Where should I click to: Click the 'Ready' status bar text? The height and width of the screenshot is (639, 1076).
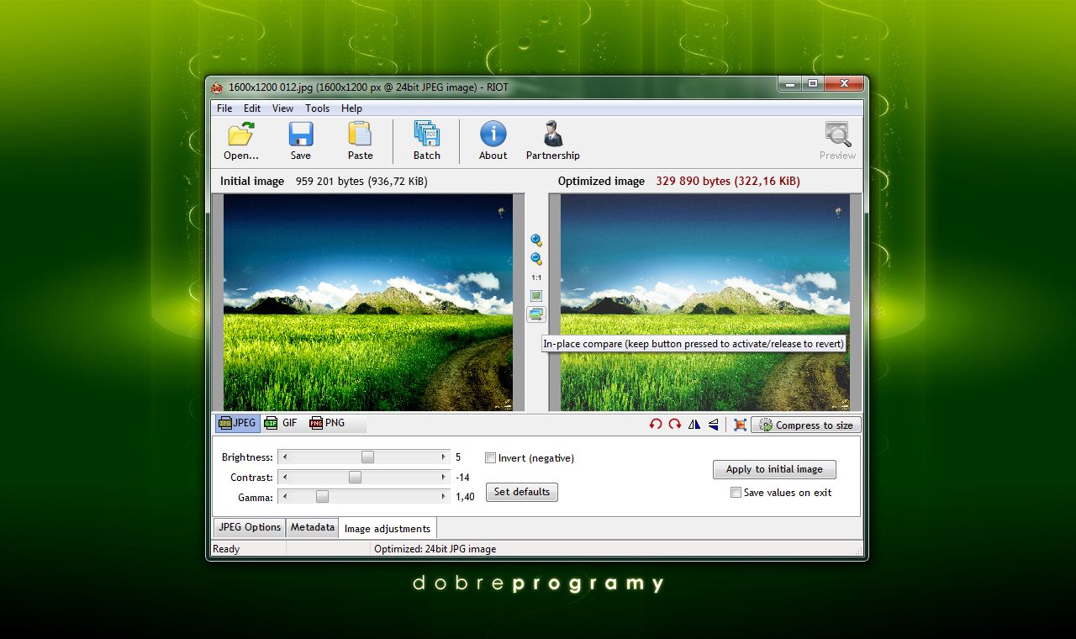pos(226,549)
